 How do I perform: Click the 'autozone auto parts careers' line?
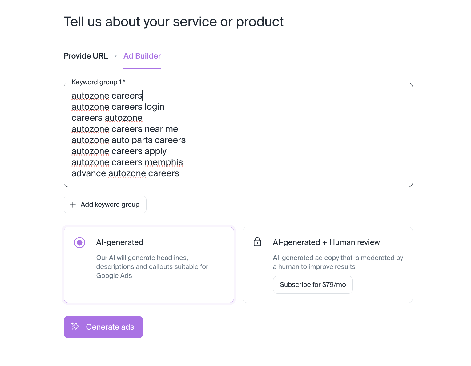tap(128, 140)
